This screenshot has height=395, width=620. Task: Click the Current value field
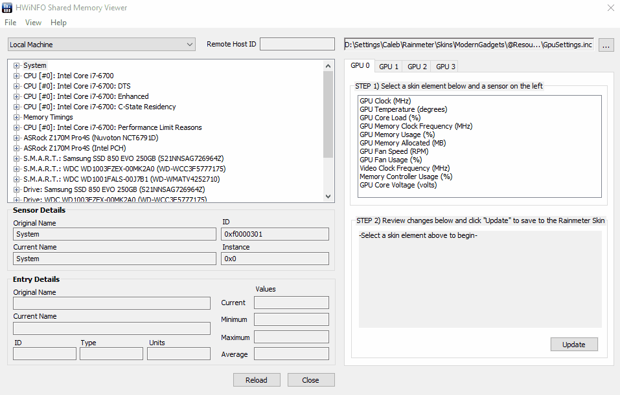click(x=292, y=303)
